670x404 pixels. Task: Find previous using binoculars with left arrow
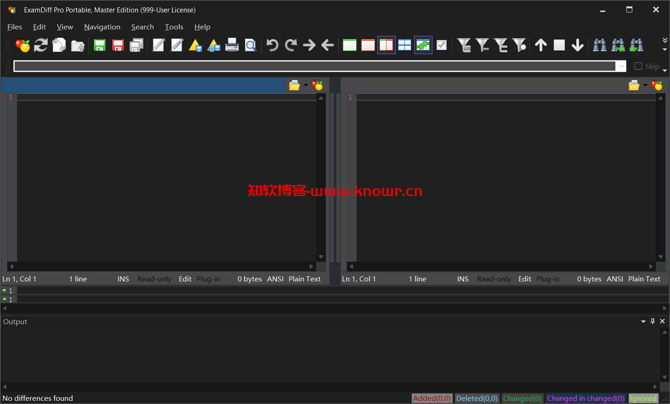(636, 45)
